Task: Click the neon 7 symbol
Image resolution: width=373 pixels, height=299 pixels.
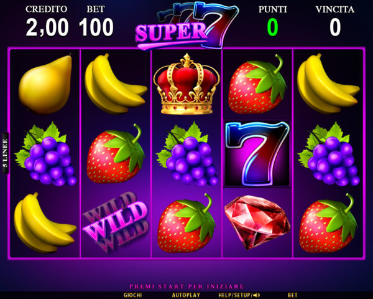Action: (257, 154)
